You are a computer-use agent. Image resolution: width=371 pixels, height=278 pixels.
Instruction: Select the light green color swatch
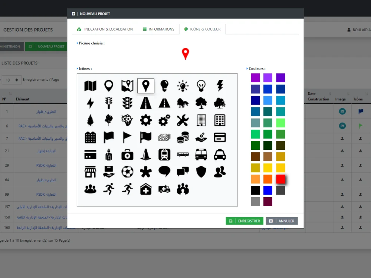[x=280, y=123]
